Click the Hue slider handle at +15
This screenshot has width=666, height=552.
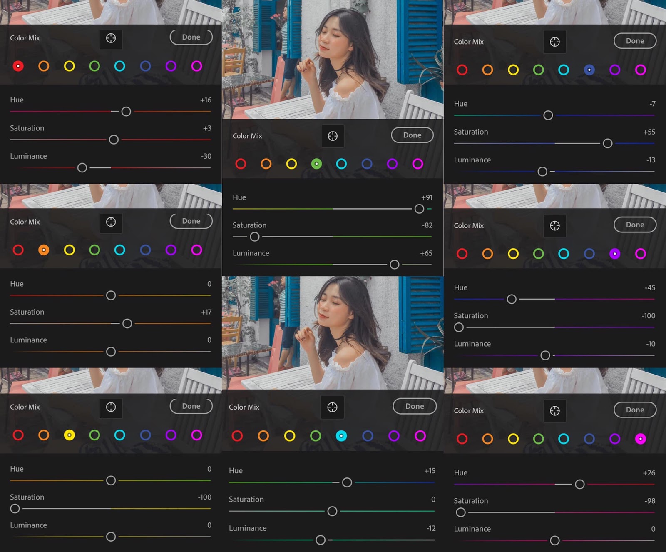(347, 482)
